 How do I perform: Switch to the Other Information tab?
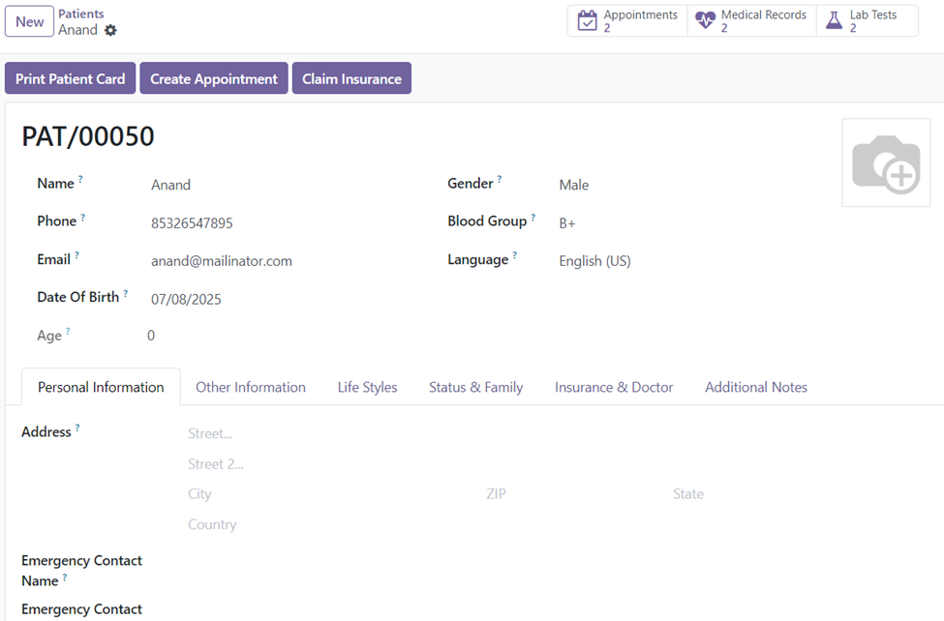pyautogui.click(x=250, y=386)
